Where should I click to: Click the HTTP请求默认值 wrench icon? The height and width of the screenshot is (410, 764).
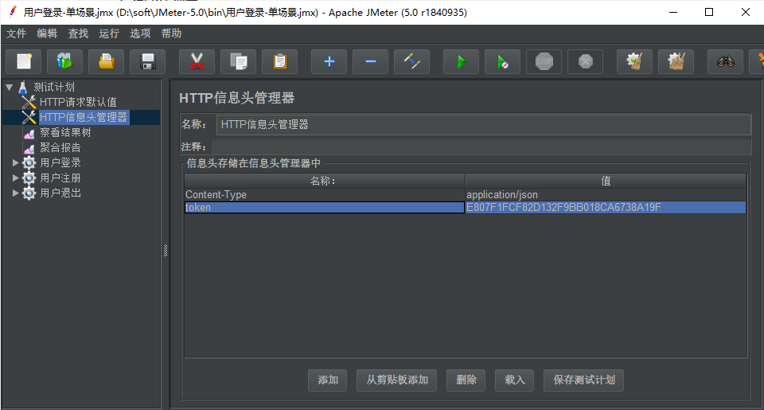[29, 103]
